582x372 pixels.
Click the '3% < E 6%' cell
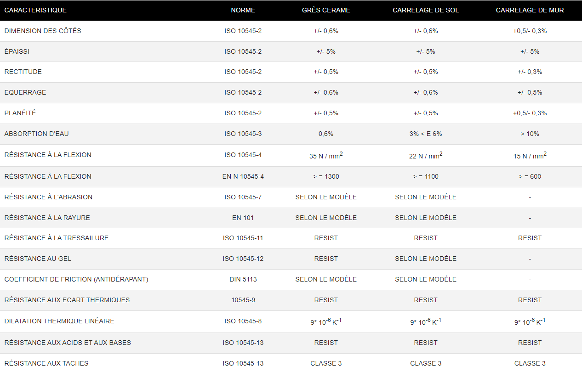click(x=426, y=134)
